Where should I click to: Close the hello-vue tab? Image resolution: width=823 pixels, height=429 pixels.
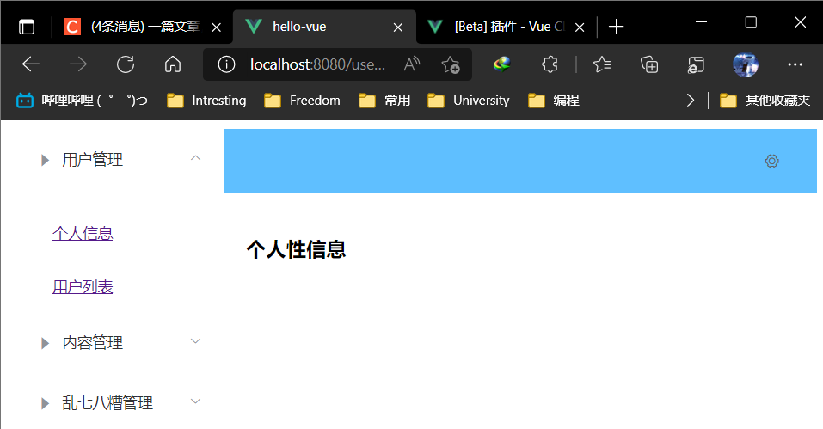tap(398, 28)
